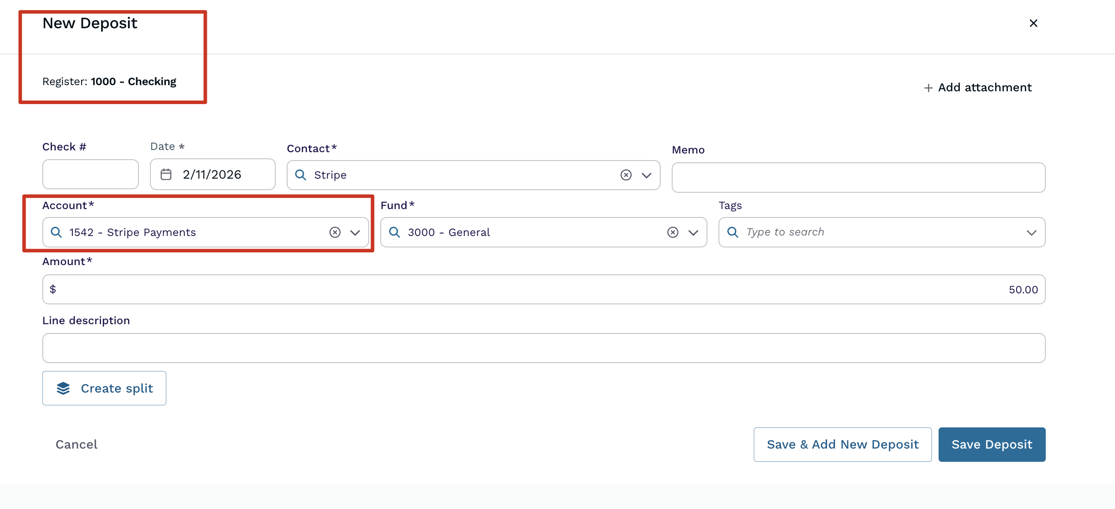Click into the Check # field
This screenshot has height=509, width=1115.
tap(90, 175)
